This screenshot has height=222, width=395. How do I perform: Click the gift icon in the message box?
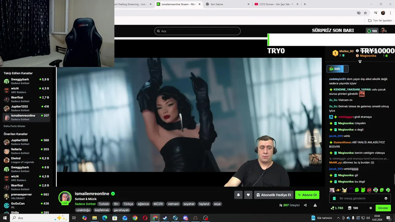(334, 198)
